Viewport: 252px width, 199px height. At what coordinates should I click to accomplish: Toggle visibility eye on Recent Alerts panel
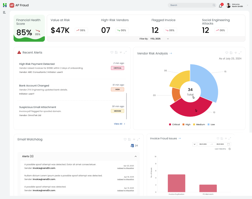point(121,52)
